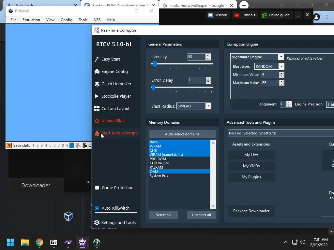Open Bizhawk File menu

(x=13, y=20)
